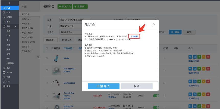Open 下载 downloads in the left sidebar
220x109 pixels.
pyautogui.click(x=8, y=77)
